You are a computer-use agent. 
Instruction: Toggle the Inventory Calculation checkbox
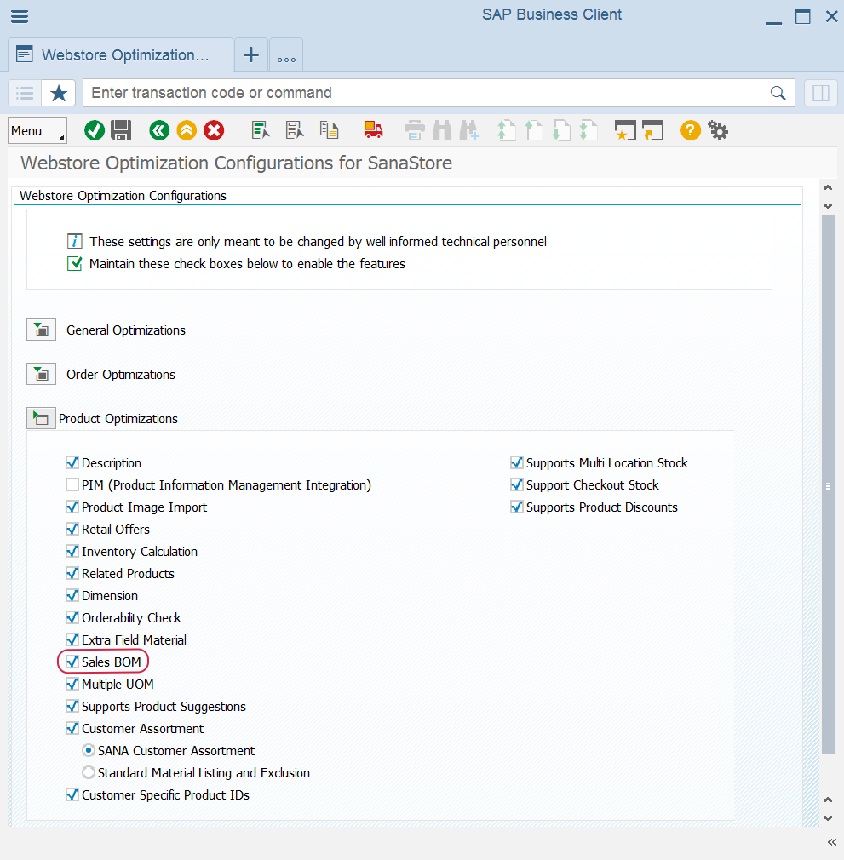[72, 551]
